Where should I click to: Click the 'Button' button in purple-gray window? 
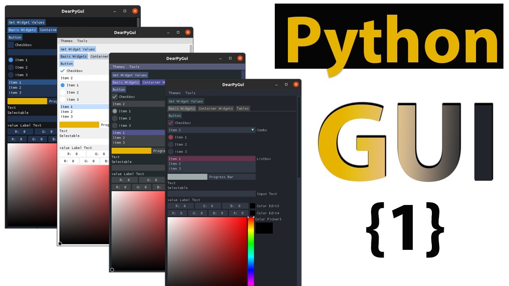(119, 89)
